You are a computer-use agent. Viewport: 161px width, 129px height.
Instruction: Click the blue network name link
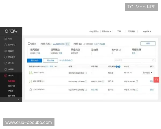(x=59, y=44)
